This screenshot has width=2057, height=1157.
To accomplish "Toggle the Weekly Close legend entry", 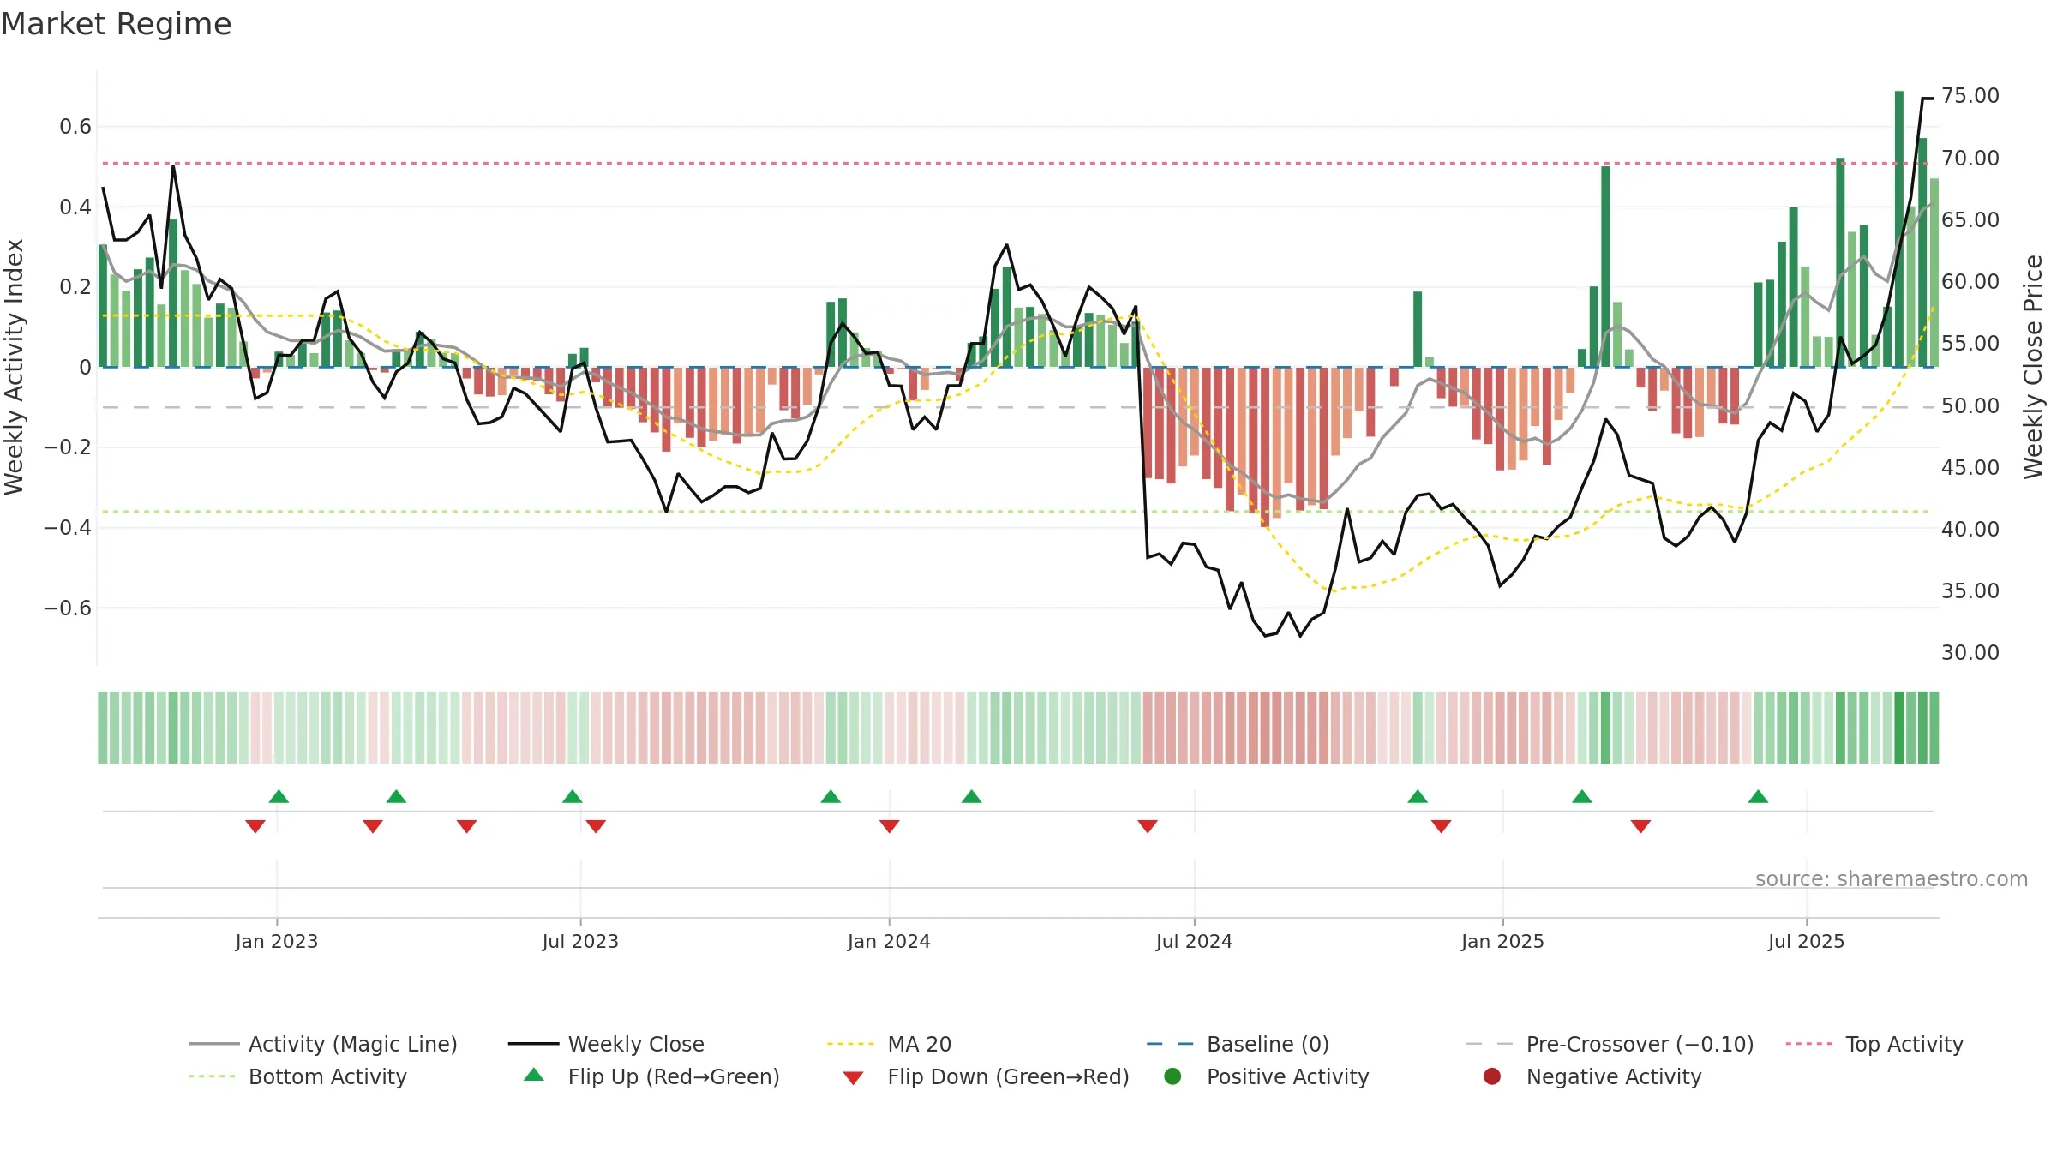I will pos(607,1044).
